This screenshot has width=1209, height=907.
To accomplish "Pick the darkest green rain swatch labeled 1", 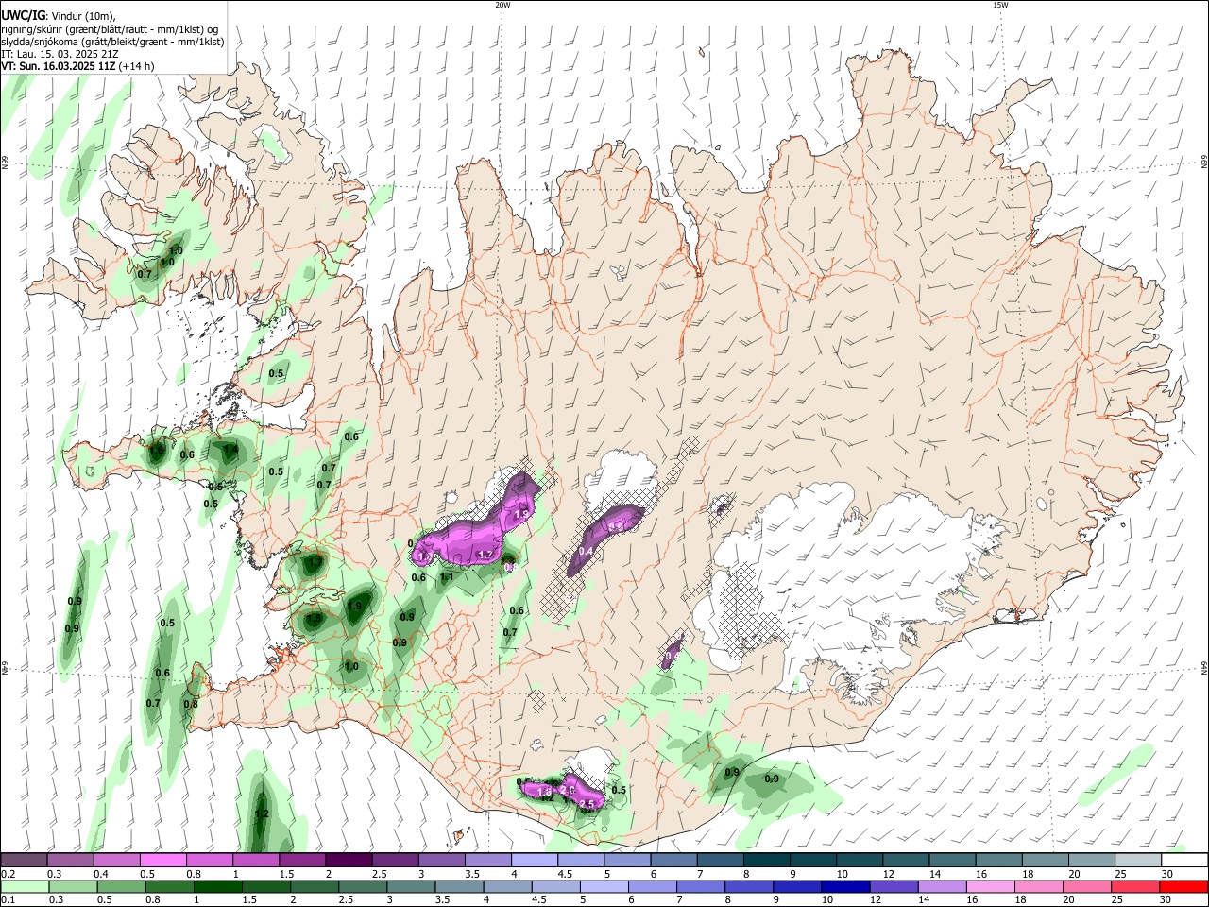I will coord(217,886).
